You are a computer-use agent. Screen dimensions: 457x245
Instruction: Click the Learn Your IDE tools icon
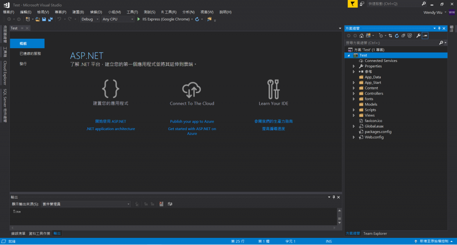click(x=274, y=90)
